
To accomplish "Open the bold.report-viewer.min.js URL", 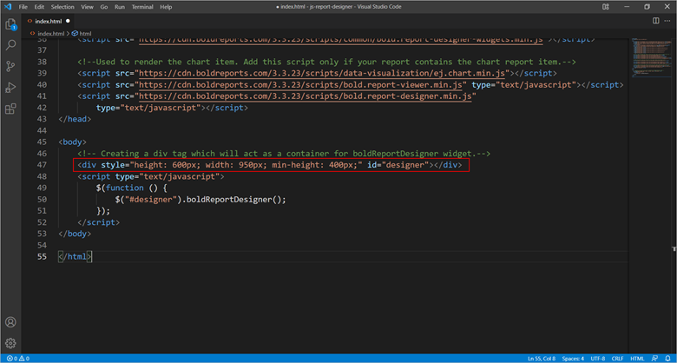I will pyautogui.click(x=300, y=85).
